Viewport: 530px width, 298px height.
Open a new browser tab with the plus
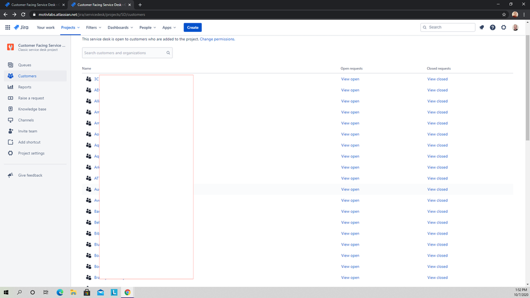[140, 5]
